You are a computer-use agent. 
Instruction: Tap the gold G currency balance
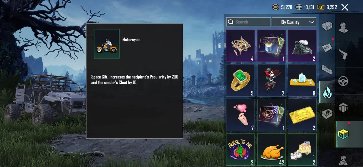coord(327,7)
